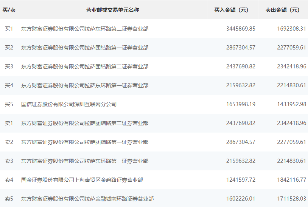The height and width of the screenshot is (207, 308).
Task: Select the 买3 row label
Action: coord(9,66)
